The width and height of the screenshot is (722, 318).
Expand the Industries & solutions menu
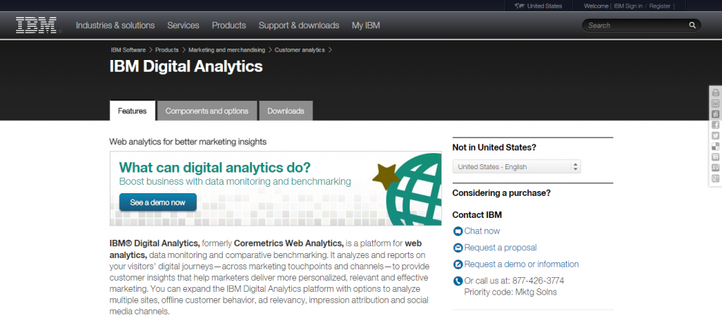115,25
